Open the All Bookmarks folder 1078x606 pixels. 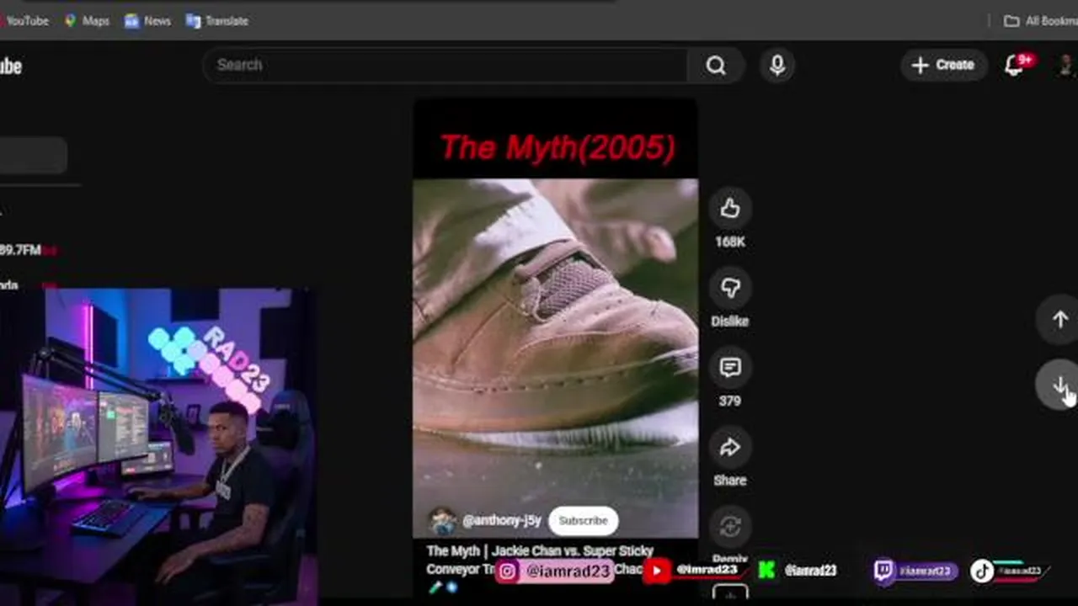[1041, 21]
